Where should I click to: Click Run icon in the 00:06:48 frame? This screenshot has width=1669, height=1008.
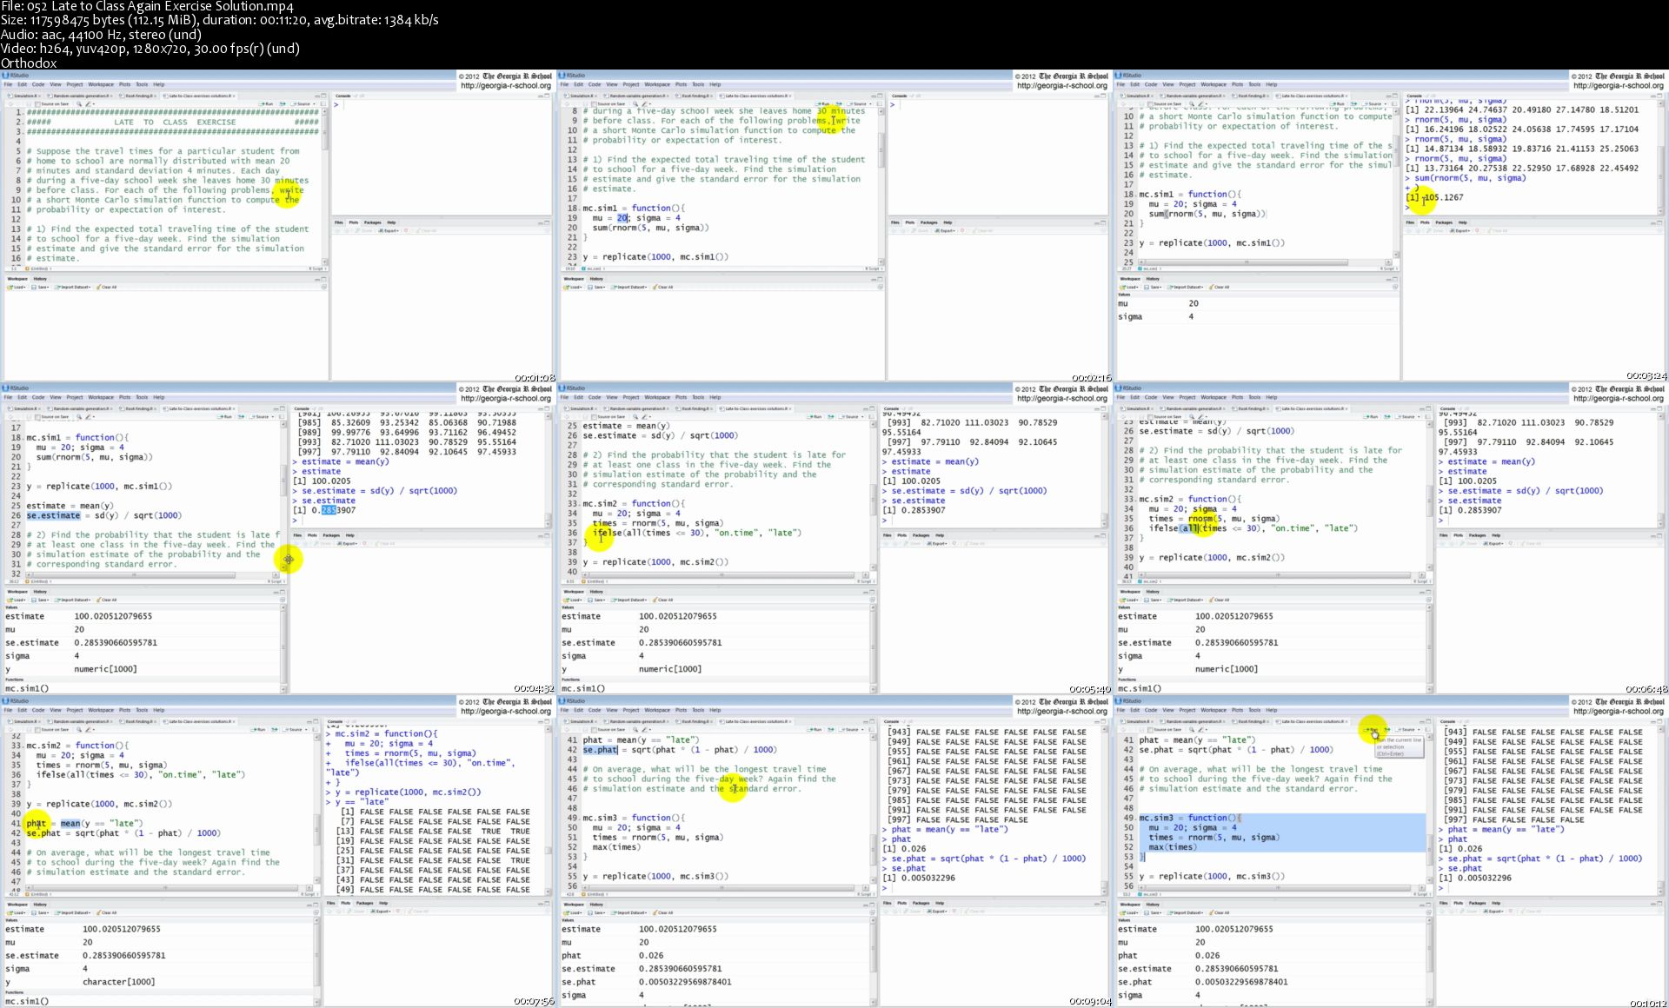1367,416
